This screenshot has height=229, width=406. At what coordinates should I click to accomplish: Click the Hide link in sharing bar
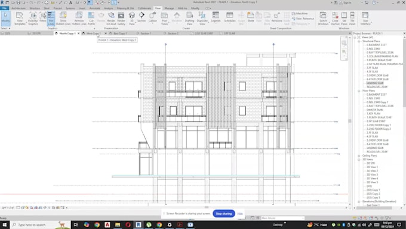tap(240, 213)
